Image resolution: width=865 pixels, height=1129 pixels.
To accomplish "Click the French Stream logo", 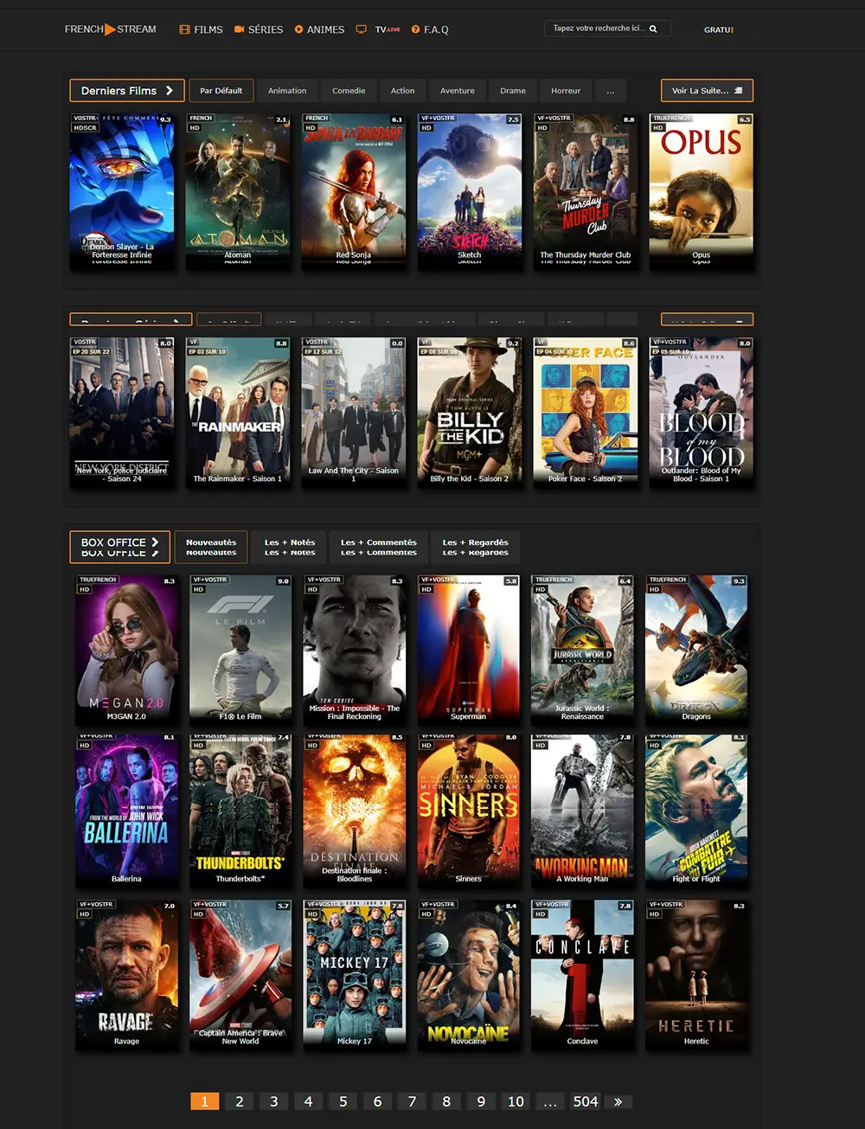I will (110, 29).
